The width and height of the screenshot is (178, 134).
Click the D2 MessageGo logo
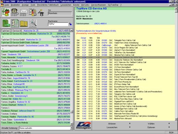click(x=84, y=125)
